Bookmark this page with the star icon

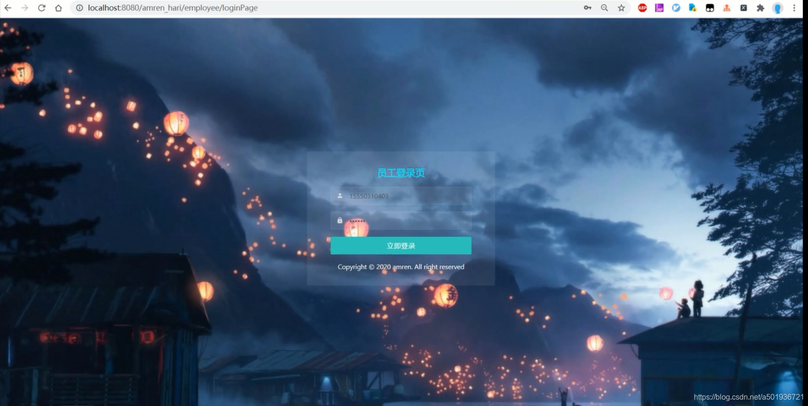621,8
